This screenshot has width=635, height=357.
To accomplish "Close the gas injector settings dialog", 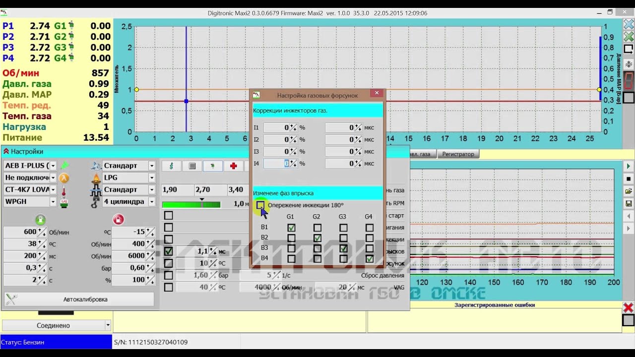I will click(377, 93).
